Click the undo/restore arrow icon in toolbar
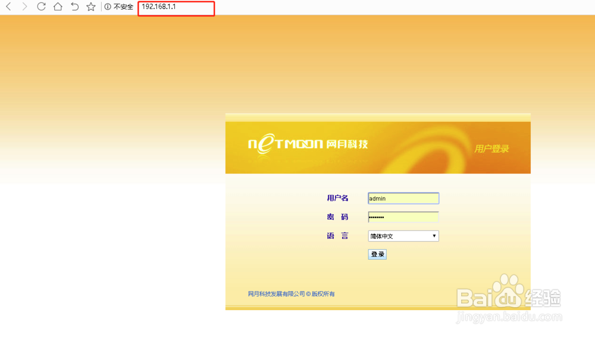 [x=74, y=7]
